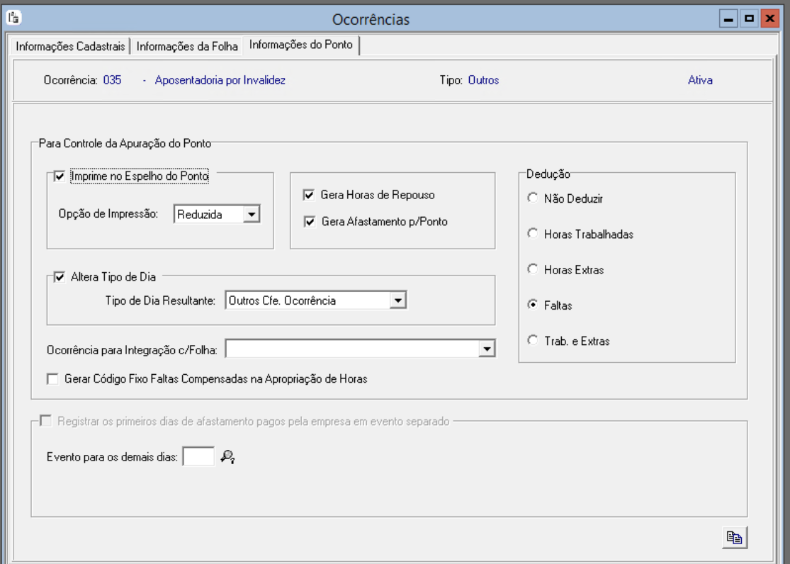This screenshot has height=564, width=790.
Task: Uncheck Imprime no Espelho do Ponto
Action: coord(60,176)
